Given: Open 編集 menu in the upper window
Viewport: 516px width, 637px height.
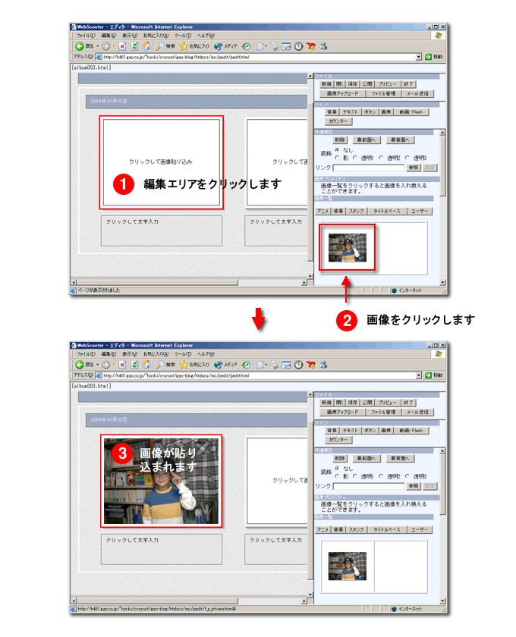Looking at the screenshot, I should [109, 36].
